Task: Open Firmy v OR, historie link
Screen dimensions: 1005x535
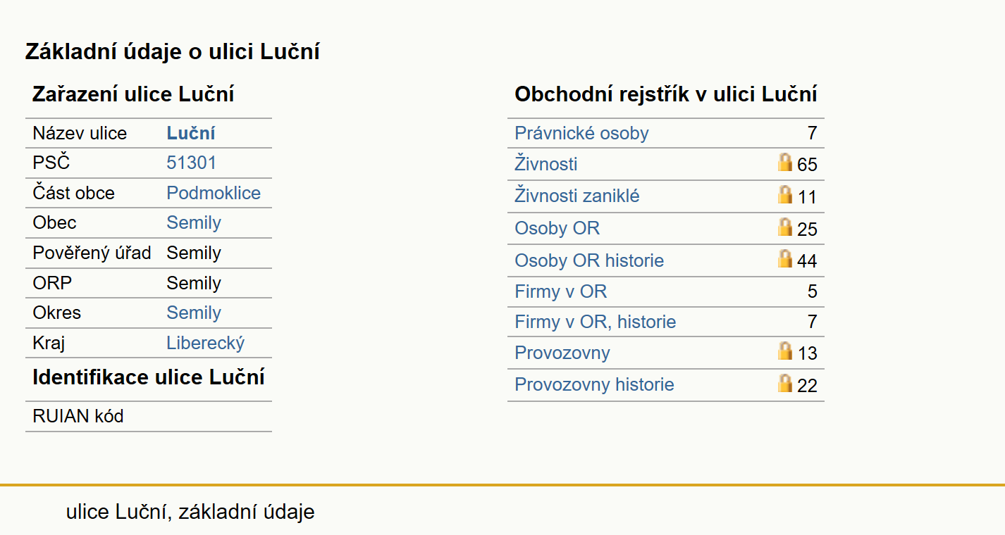Action: tap(596, 322)
